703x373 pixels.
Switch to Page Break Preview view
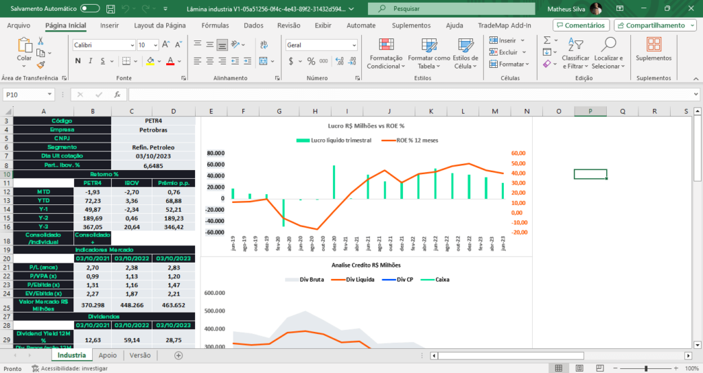(600, 368)
